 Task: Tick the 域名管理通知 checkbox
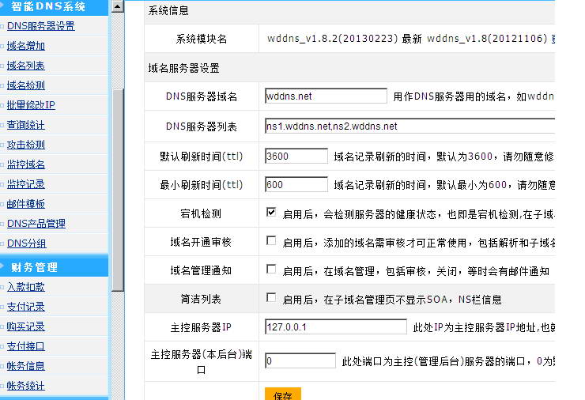point(271,270)
